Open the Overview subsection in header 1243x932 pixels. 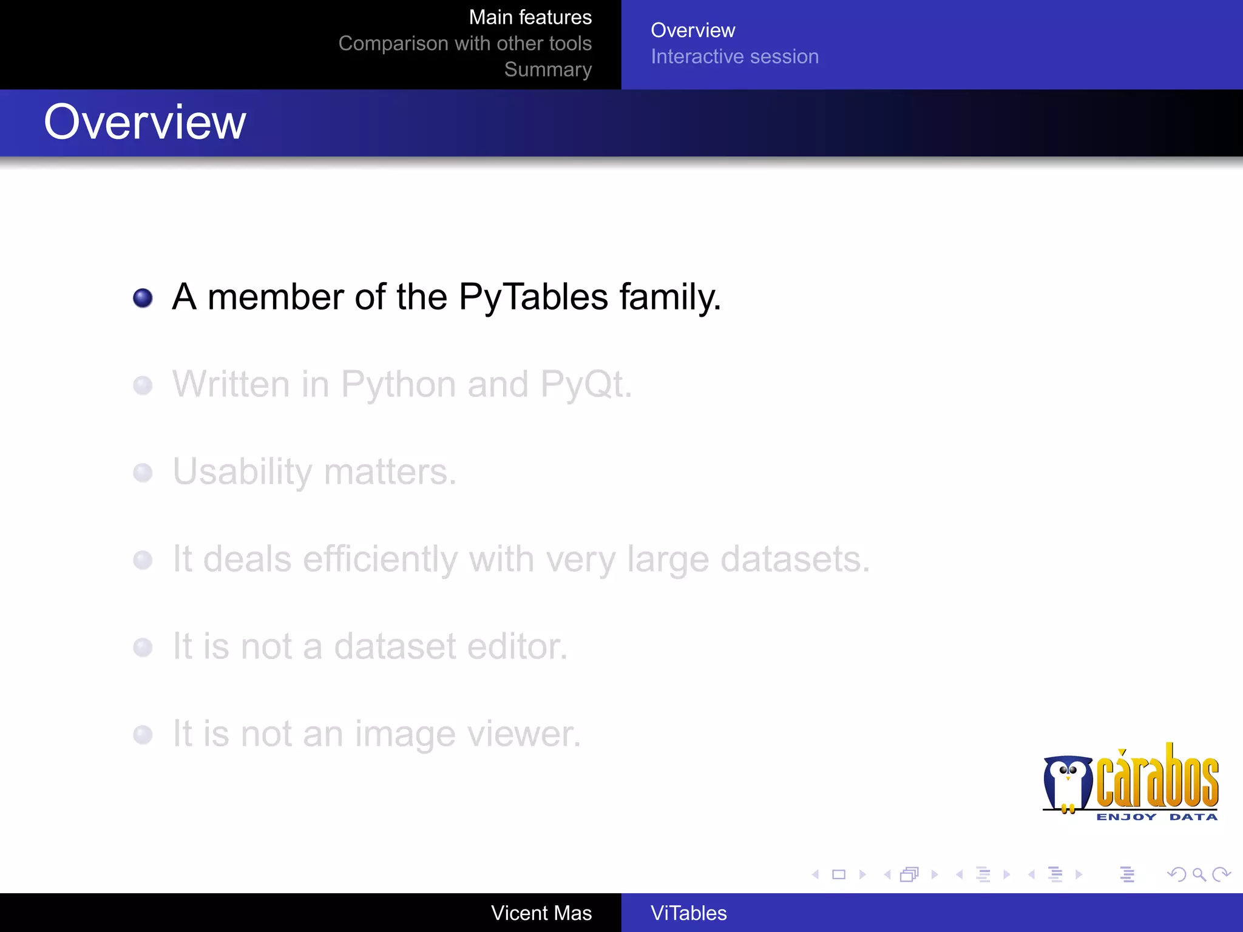(693, 30)
